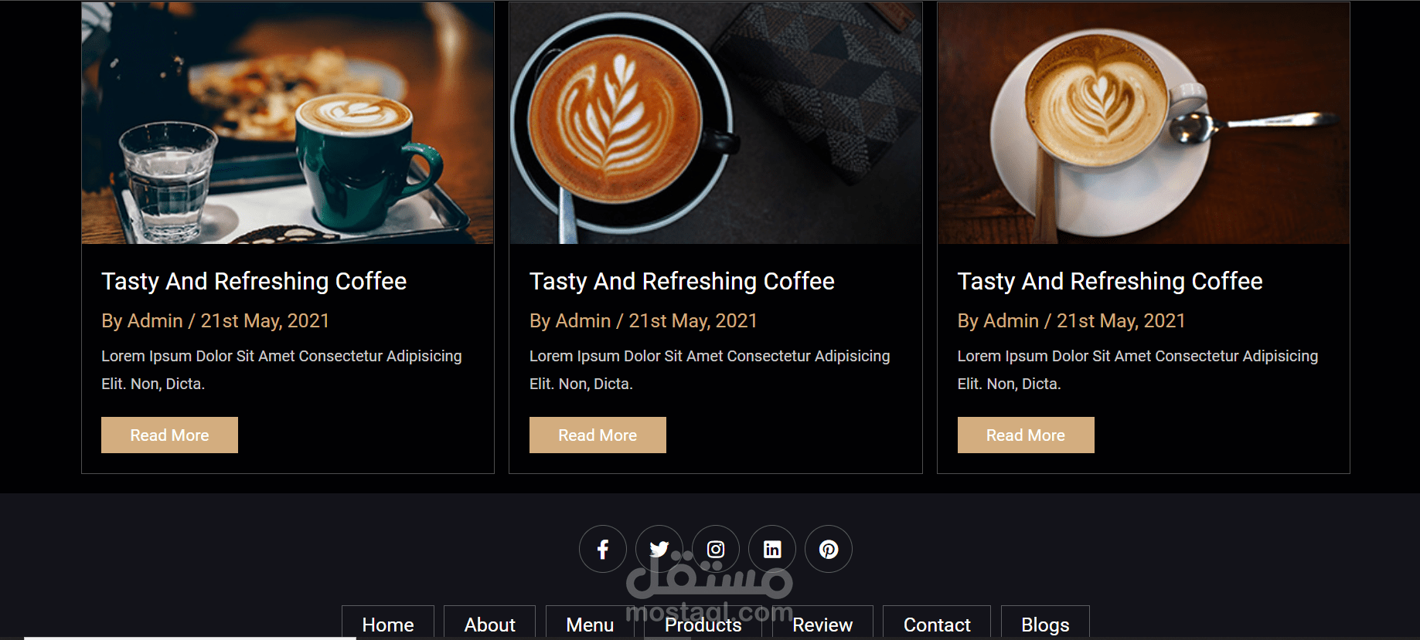1420x640 pixels.
Task: Open the Instagram social icon
Action: pyautogui.click(x=716, y=549)
